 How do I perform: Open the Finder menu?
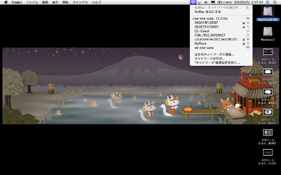[17, 2]
